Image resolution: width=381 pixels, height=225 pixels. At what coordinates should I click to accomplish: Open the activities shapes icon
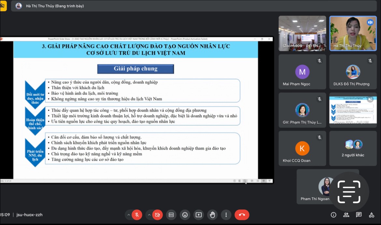point(372,215)
